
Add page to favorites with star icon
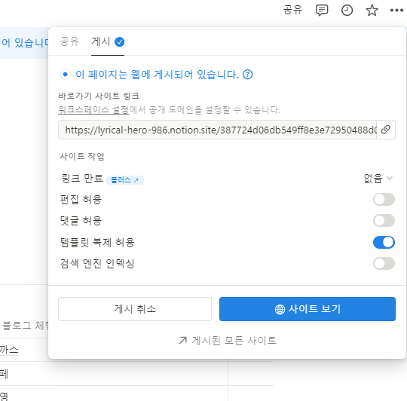(x=372, y=11)
